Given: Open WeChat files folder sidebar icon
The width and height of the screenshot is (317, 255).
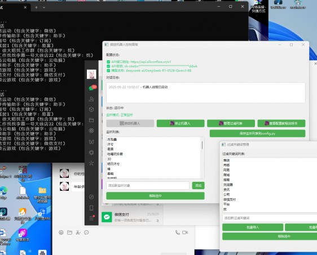Looking at the screenshot, I should [91, 120].
